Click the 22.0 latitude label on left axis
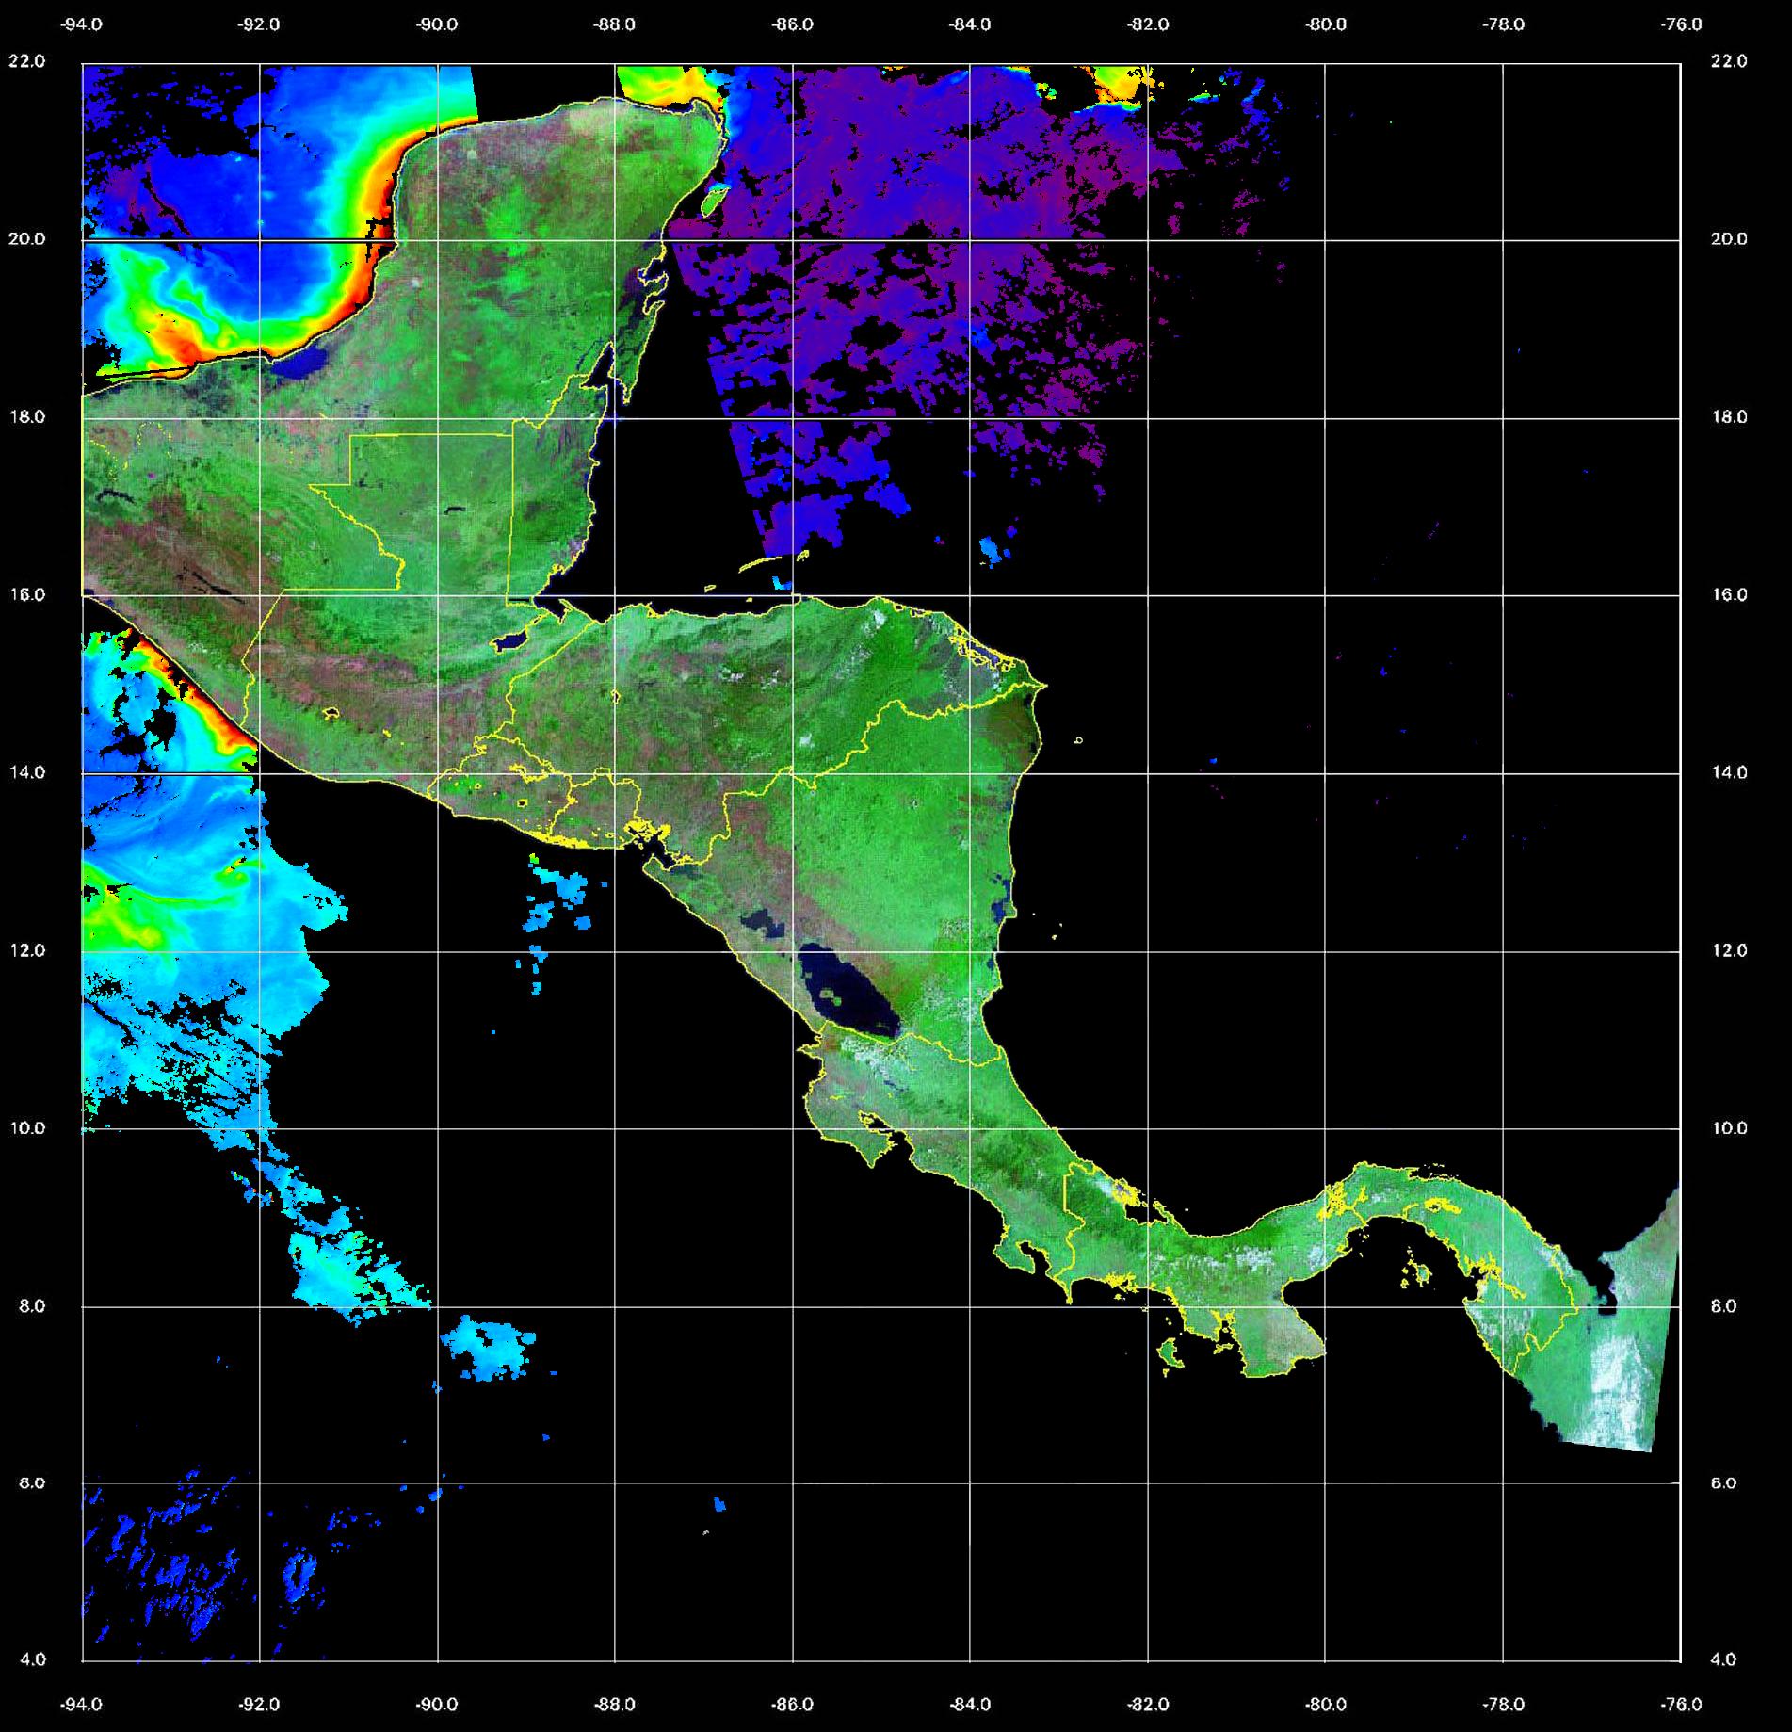The height and width of the screenshot is (1732, 1792). click(26, 61)
